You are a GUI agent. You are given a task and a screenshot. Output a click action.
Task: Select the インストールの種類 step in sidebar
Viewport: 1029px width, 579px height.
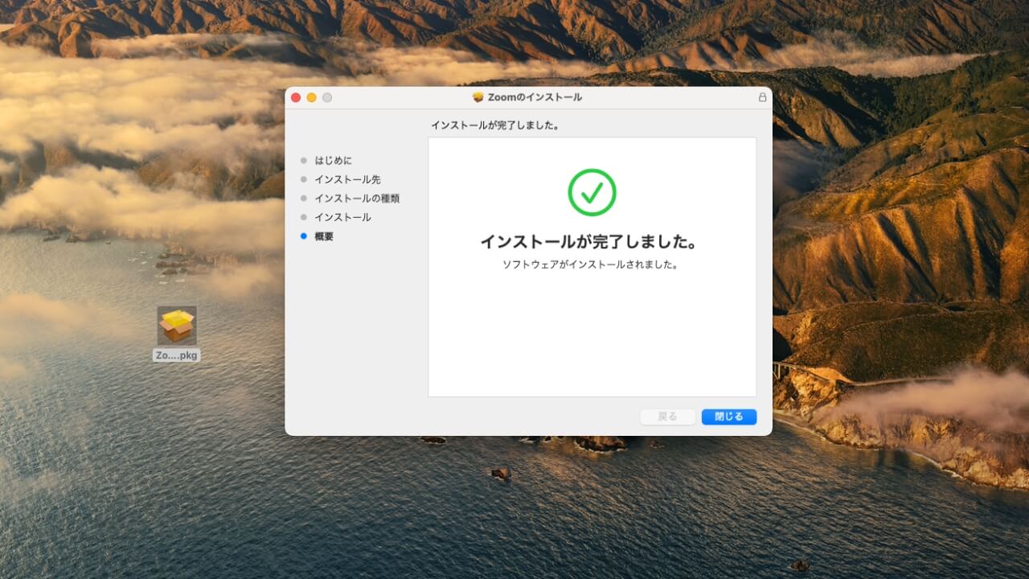[x=357, y=199]
